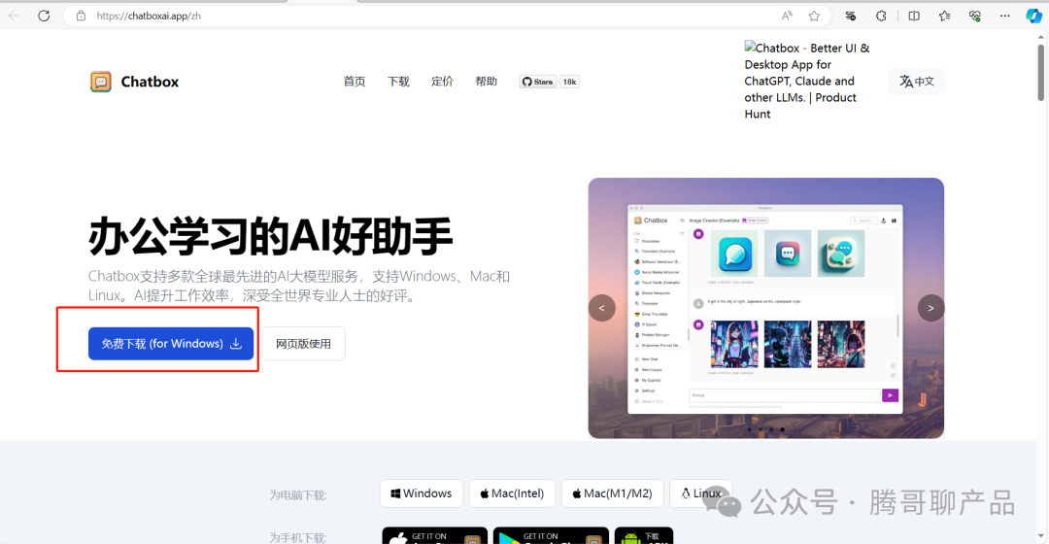This screenshot has height=544, width=1049.
Task: Click the Chatbox app screenshot in carousel
Action: point(766,308)
